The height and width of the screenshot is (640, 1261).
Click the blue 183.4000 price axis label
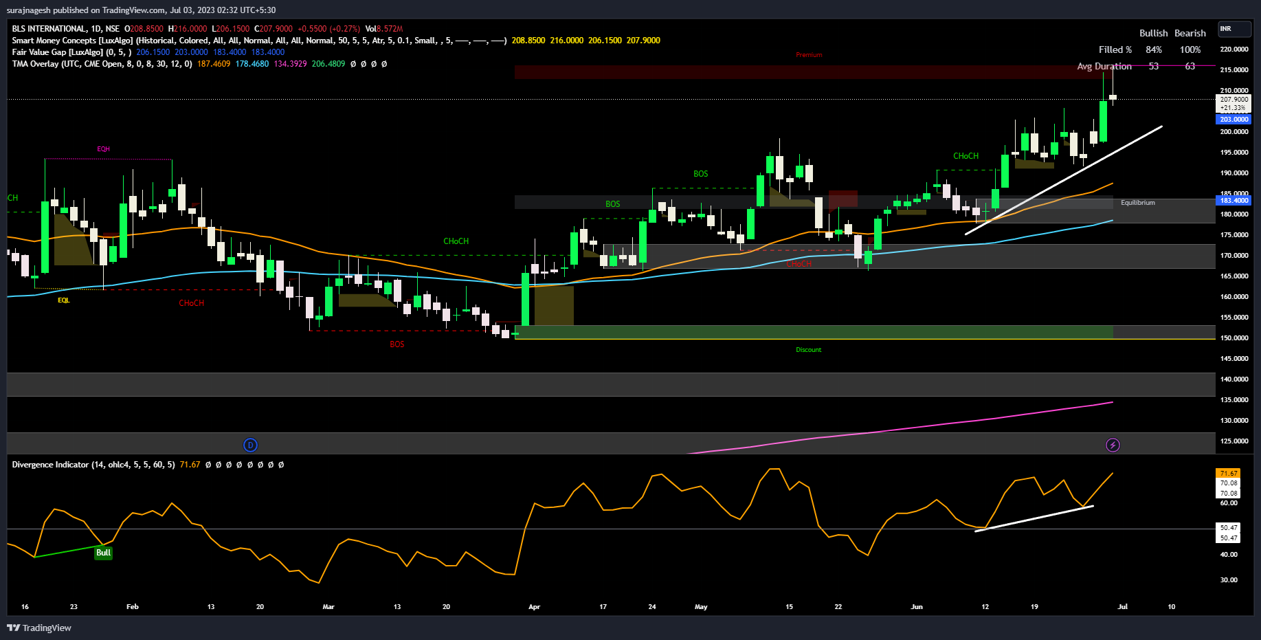[x=1234, y=201]
